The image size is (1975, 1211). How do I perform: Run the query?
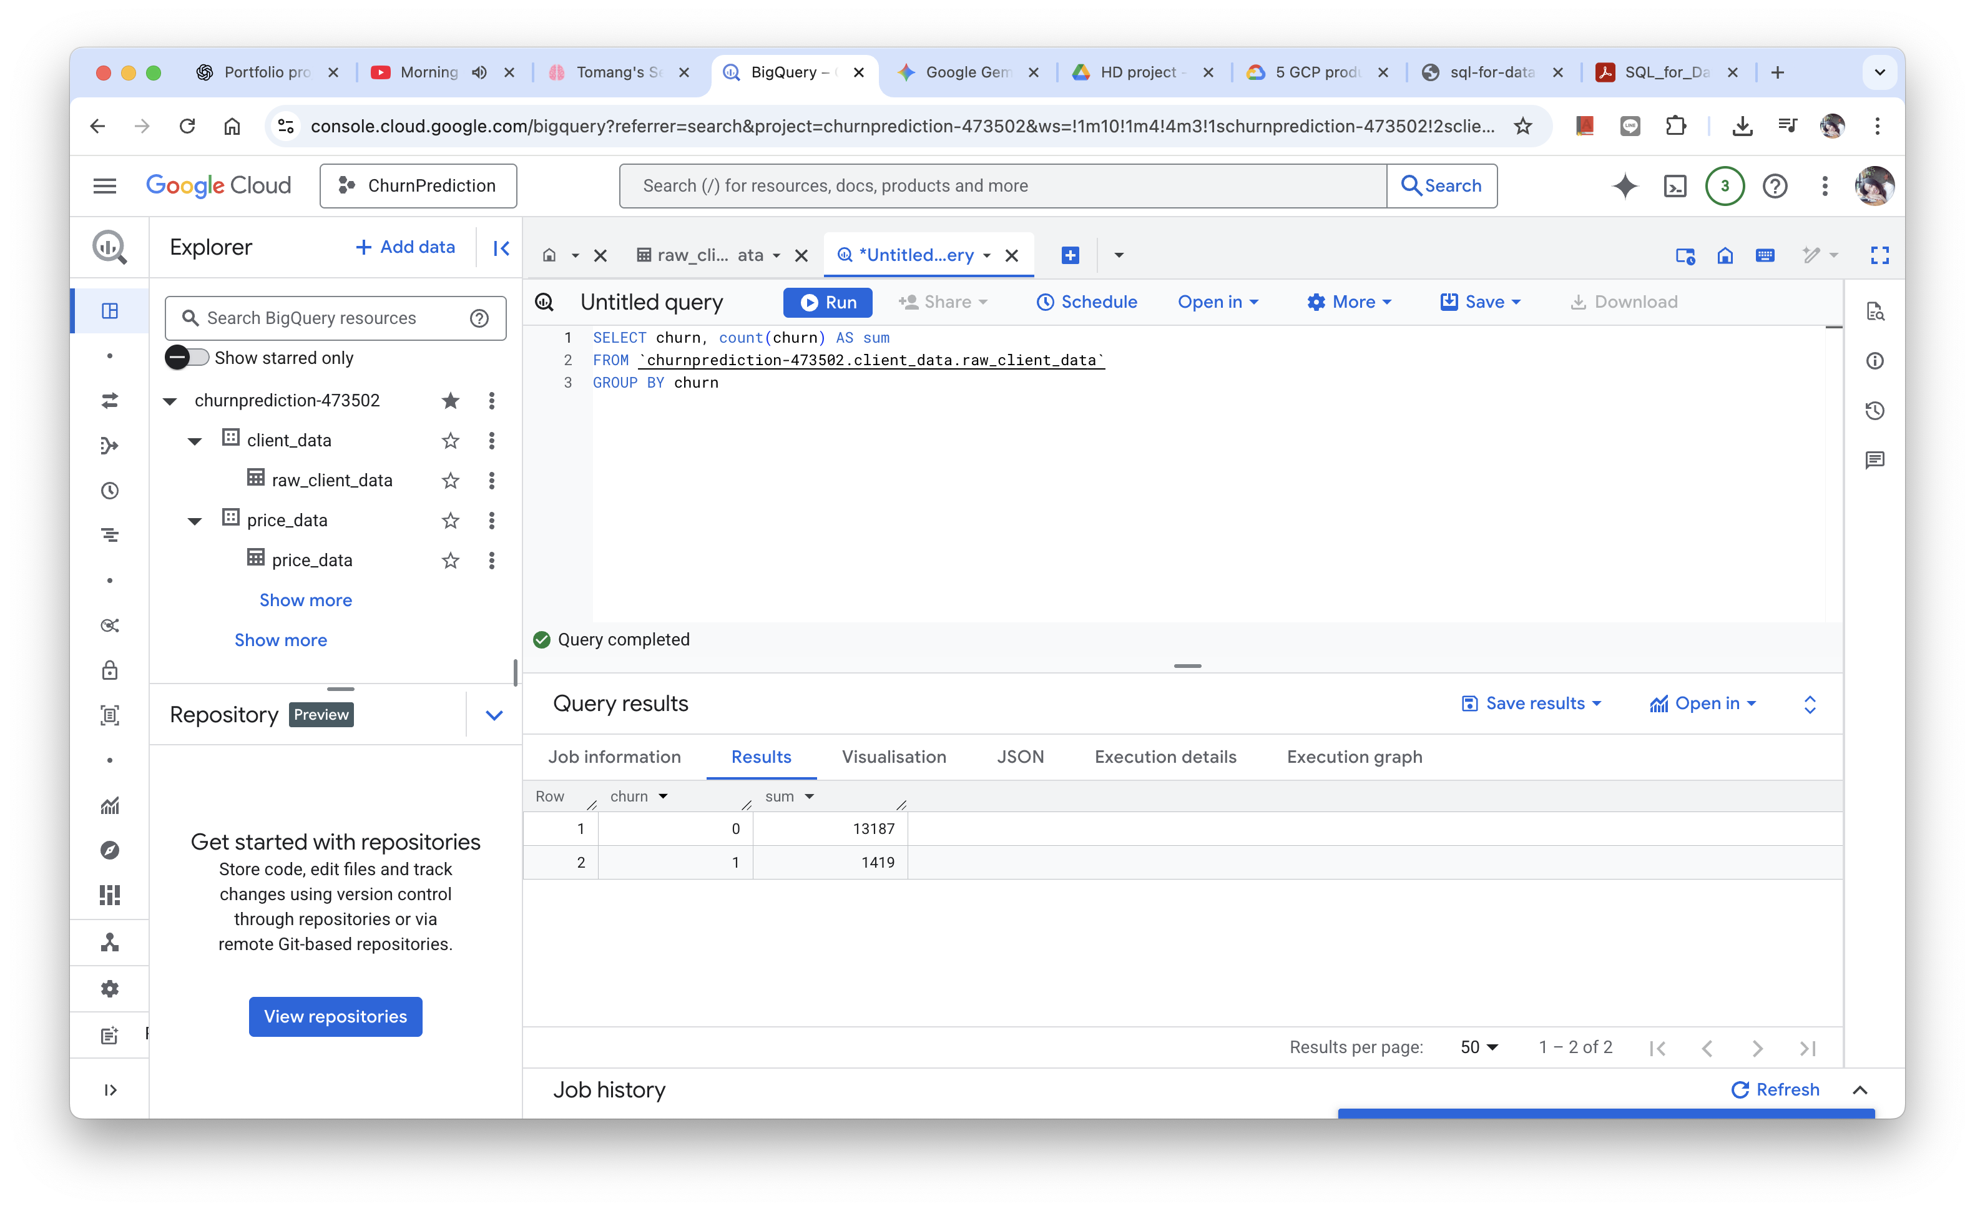[827, 302]
